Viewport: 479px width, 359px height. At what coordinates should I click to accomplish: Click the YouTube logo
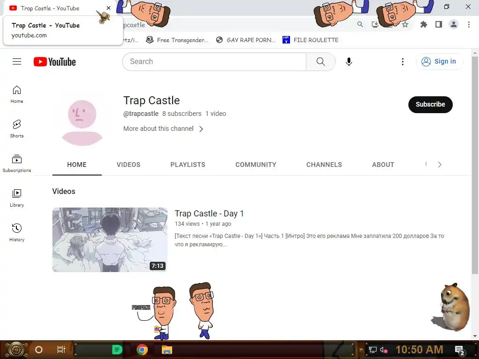pyautogui.click(x=55, y=62)
